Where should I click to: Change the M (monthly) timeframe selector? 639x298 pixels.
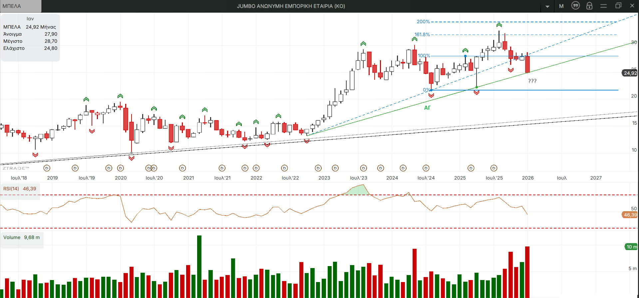(x=561, y=6)
